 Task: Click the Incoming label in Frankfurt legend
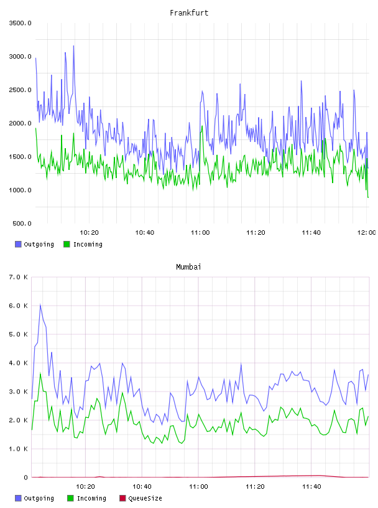[x=88, y=245]
